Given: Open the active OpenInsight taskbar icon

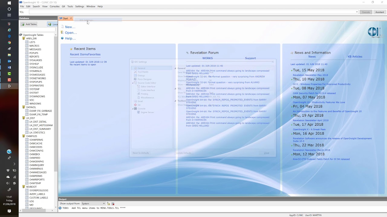Looking at the screenshot, I should coord(9,86).
